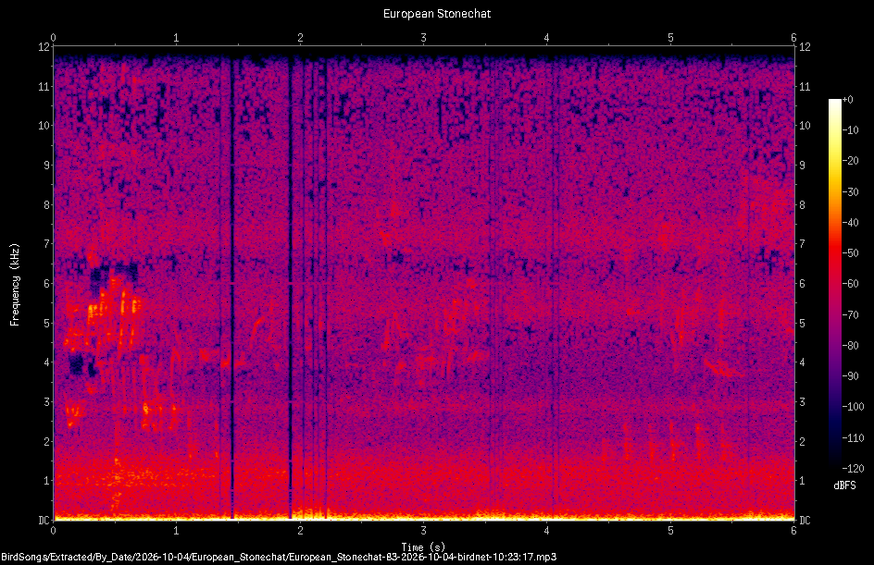Screen dimensions: 874x565
Task: Click the right axis DC tick label
Action: (x=805, y=521)
